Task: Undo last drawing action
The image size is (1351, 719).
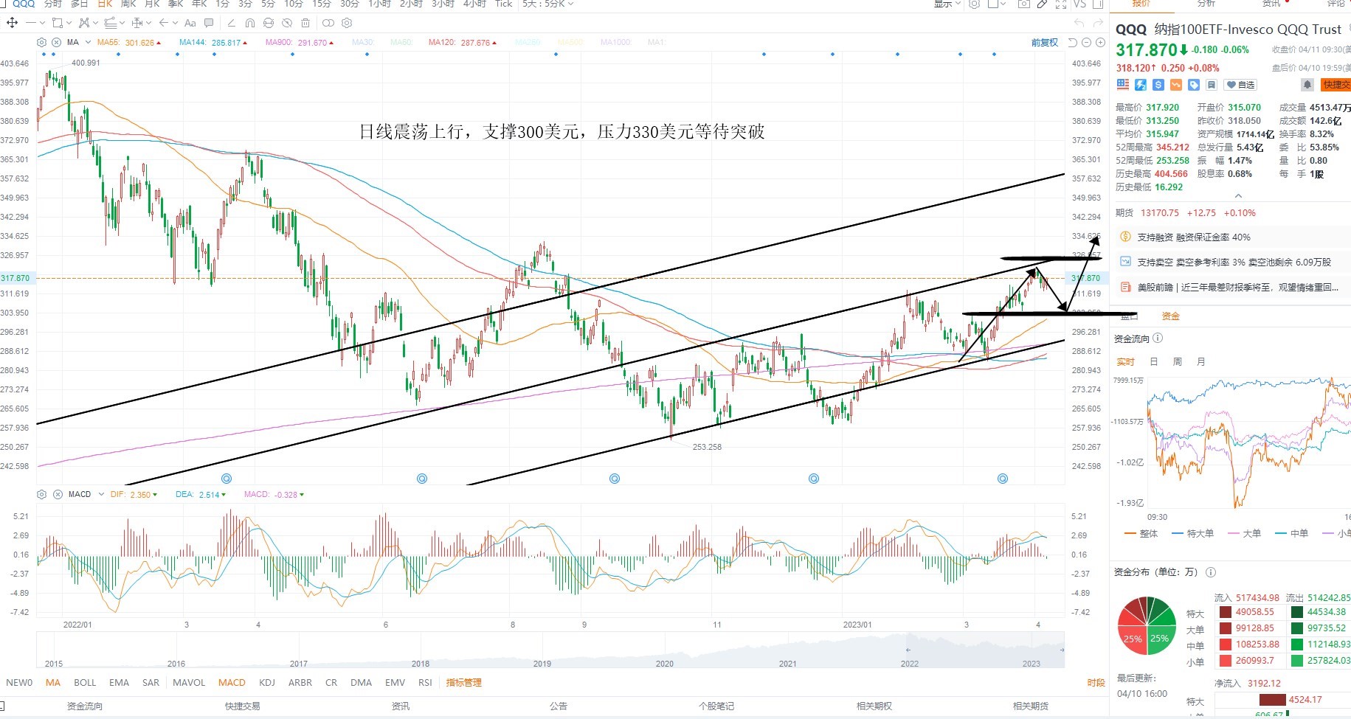Action: tap(1079, 24)
